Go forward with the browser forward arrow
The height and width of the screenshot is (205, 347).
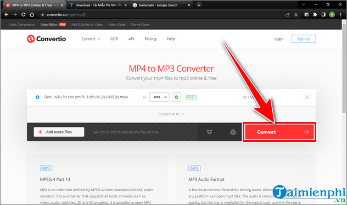click(15, 15)
